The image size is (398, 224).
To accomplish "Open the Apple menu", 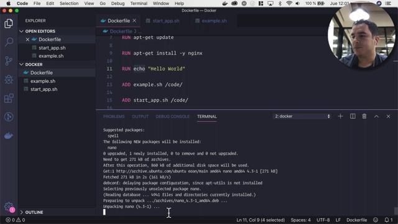I will pyautogui.click(x=8, y=3).
